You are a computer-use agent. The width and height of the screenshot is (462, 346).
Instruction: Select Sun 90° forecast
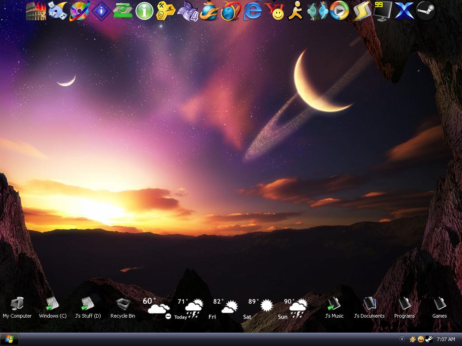coord(292,309)
